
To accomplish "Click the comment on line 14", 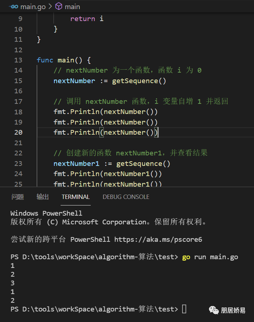I will click(127, 70).
